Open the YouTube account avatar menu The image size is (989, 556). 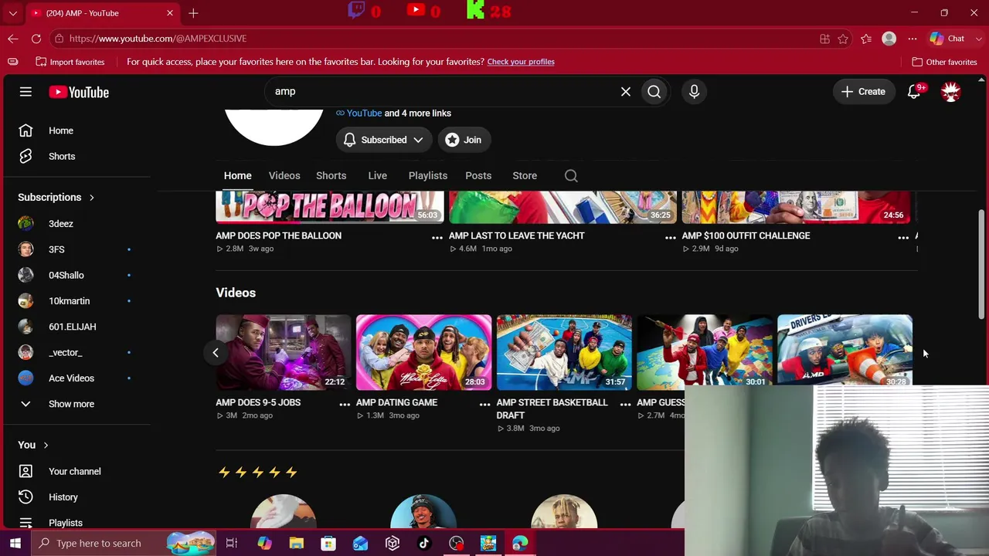point(950,92)
